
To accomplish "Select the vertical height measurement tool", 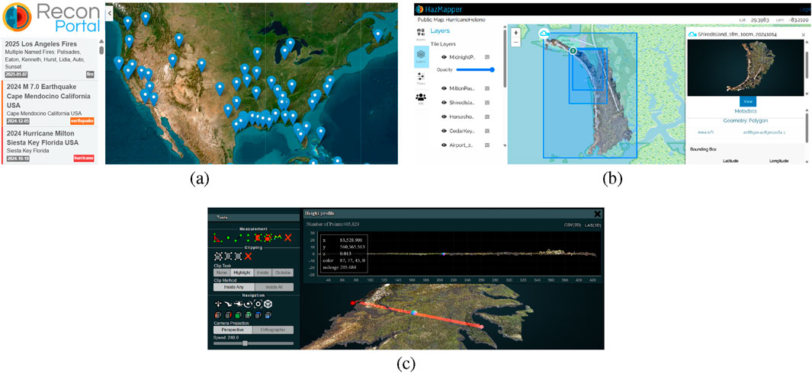I will point(249,238).
